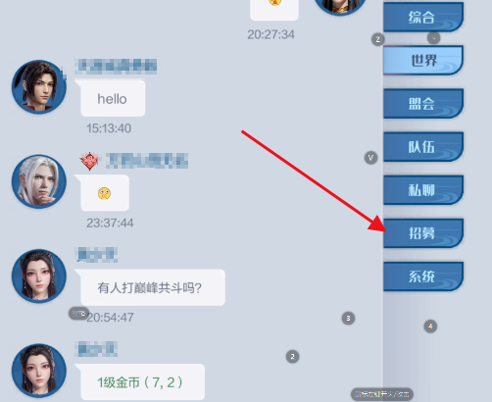This screenshot has width=492, height=402.
Task: Click the hello message bubble
Action: pyautogui.click(x=113, y=98)
